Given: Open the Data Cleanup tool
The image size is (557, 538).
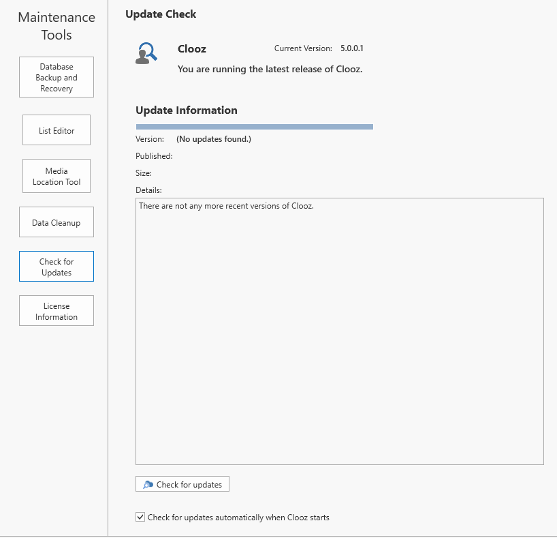Looking at the screenshot, I should point(57,223).
